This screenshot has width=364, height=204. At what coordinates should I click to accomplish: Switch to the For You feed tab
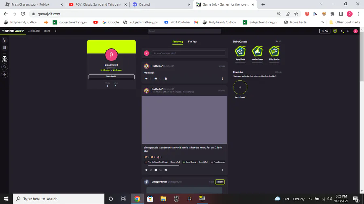(x=192, y=42)
